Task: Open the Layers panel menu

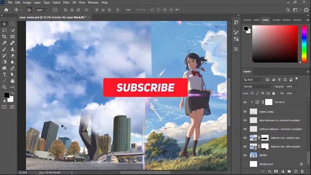Action: [x=308, y=71]
